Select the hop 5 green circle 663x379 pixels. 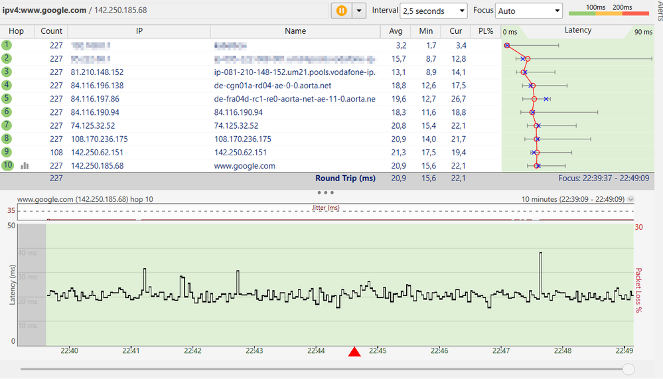(x=7, y=99)
